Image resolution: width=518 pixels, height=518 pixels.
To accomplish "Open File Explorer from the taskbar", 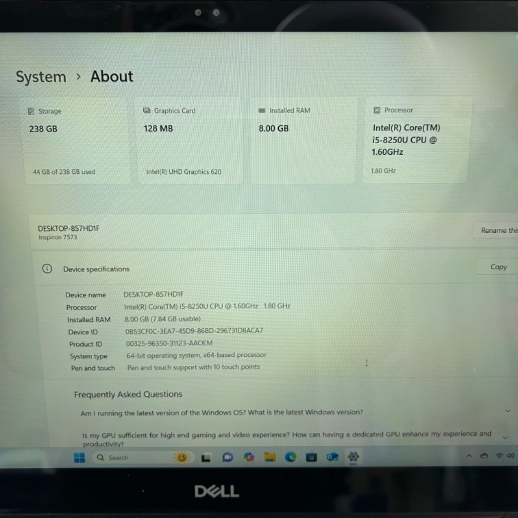I will click(270, 457).
